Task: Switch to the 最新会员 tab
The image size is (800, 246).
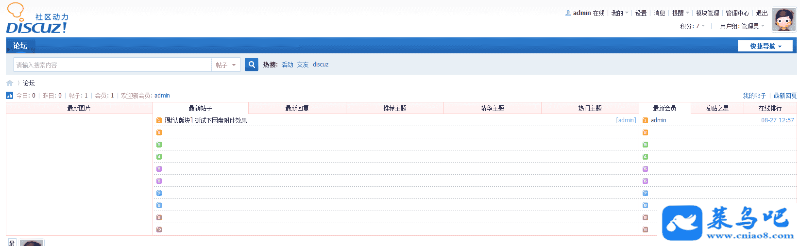Action: coord(665,108)
